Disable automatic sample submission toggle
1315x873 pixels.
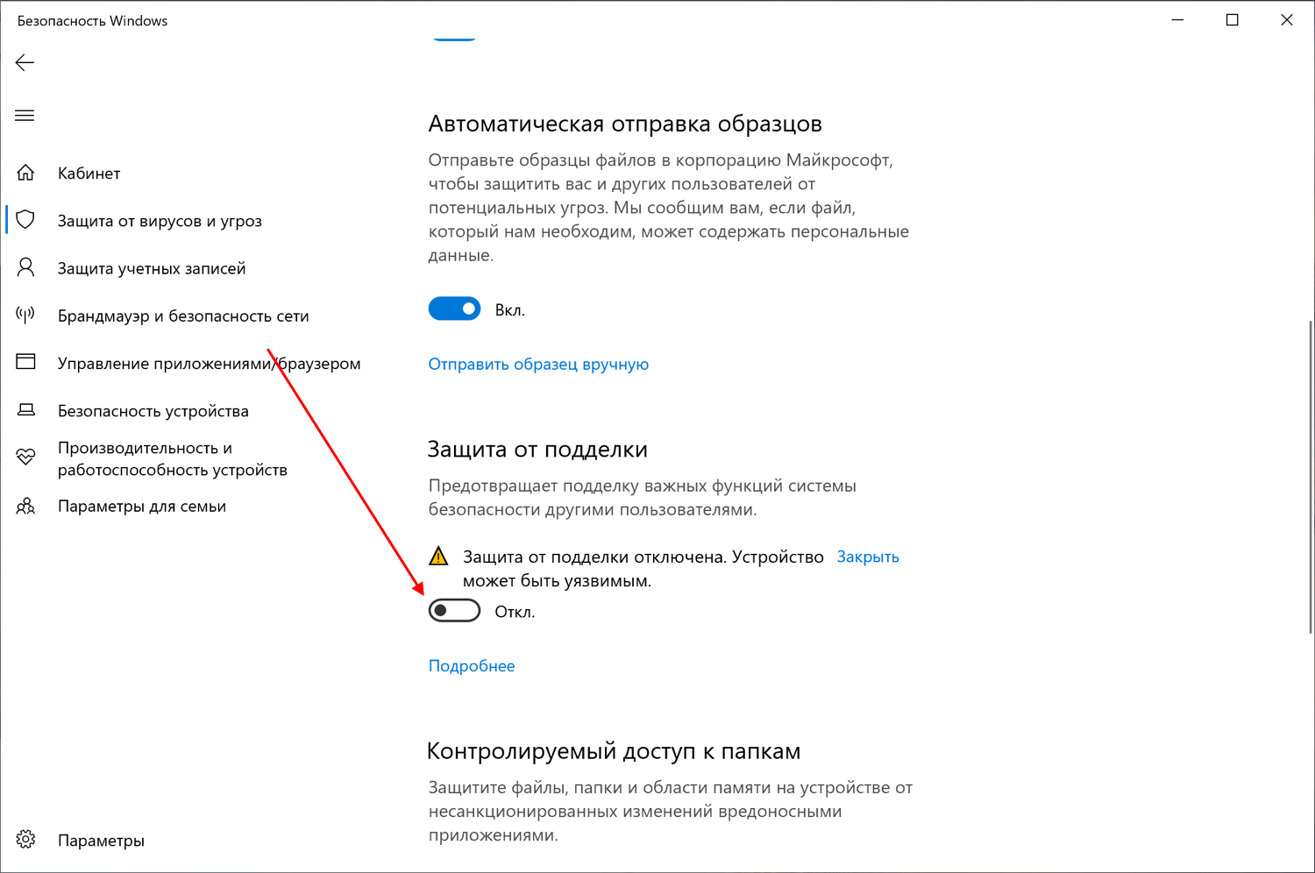(454, 309)
